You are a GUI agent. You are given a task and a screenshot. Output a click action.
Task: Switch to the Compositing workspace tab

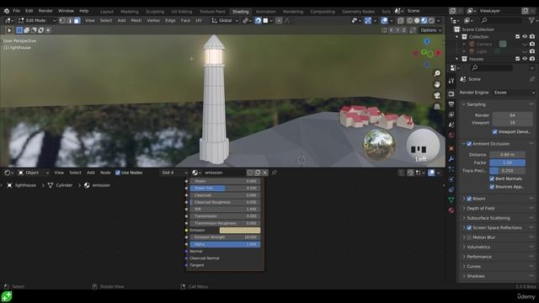[x=323, y=11]
